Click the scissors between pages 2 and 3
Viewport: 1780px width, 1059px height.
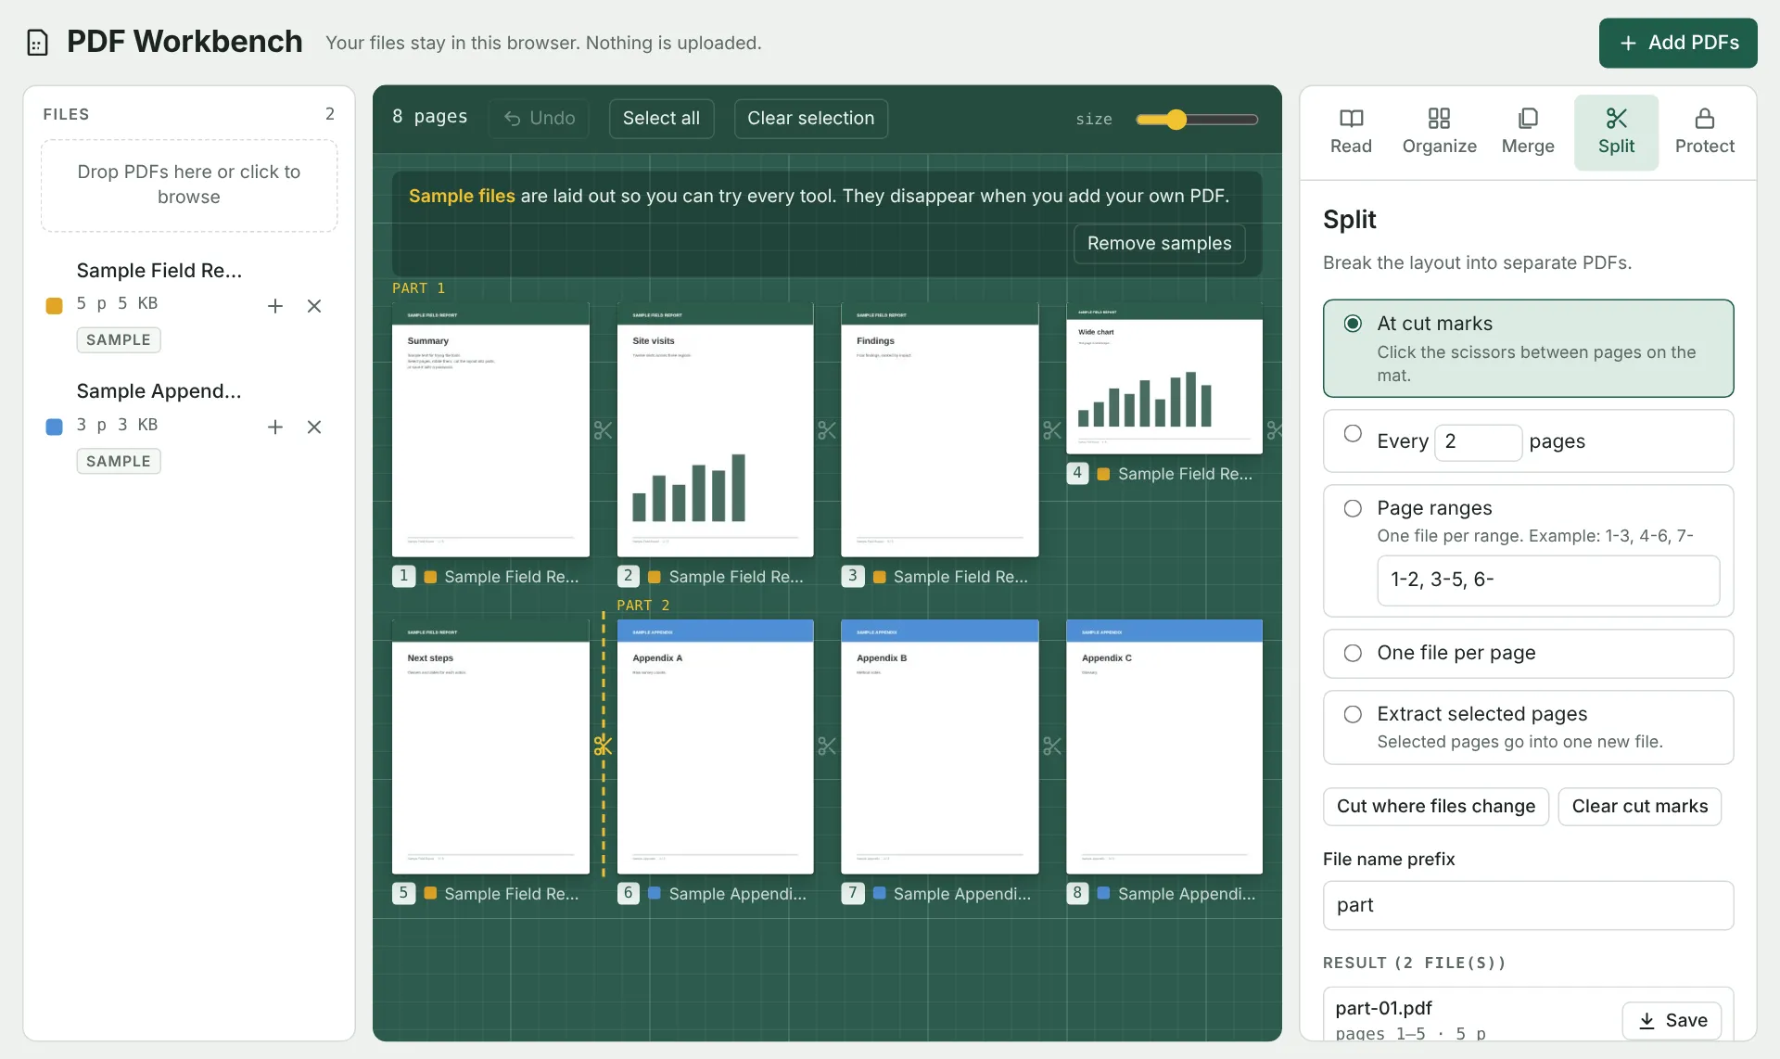click(x=827, y=430)
